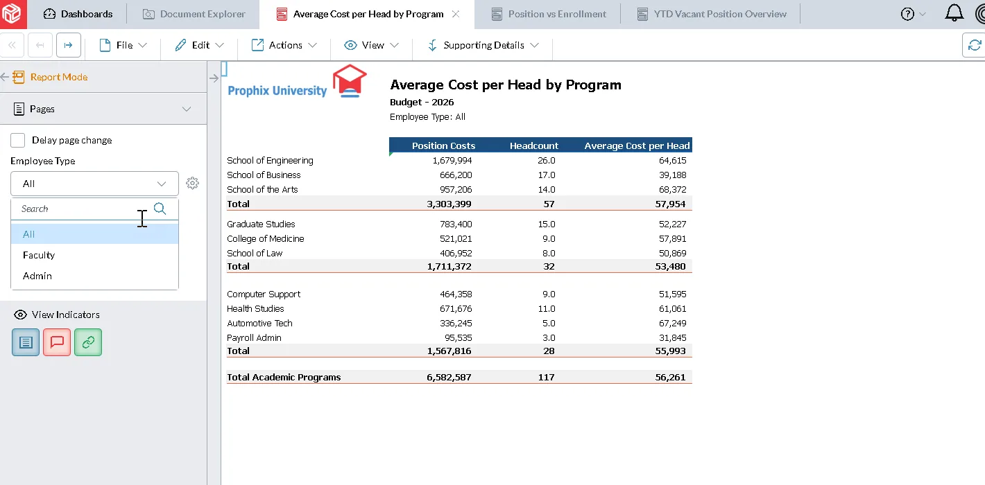Screen dimensions: 985x485
Task: Click Average Cost per Head column header
Action: click(637, 145)
